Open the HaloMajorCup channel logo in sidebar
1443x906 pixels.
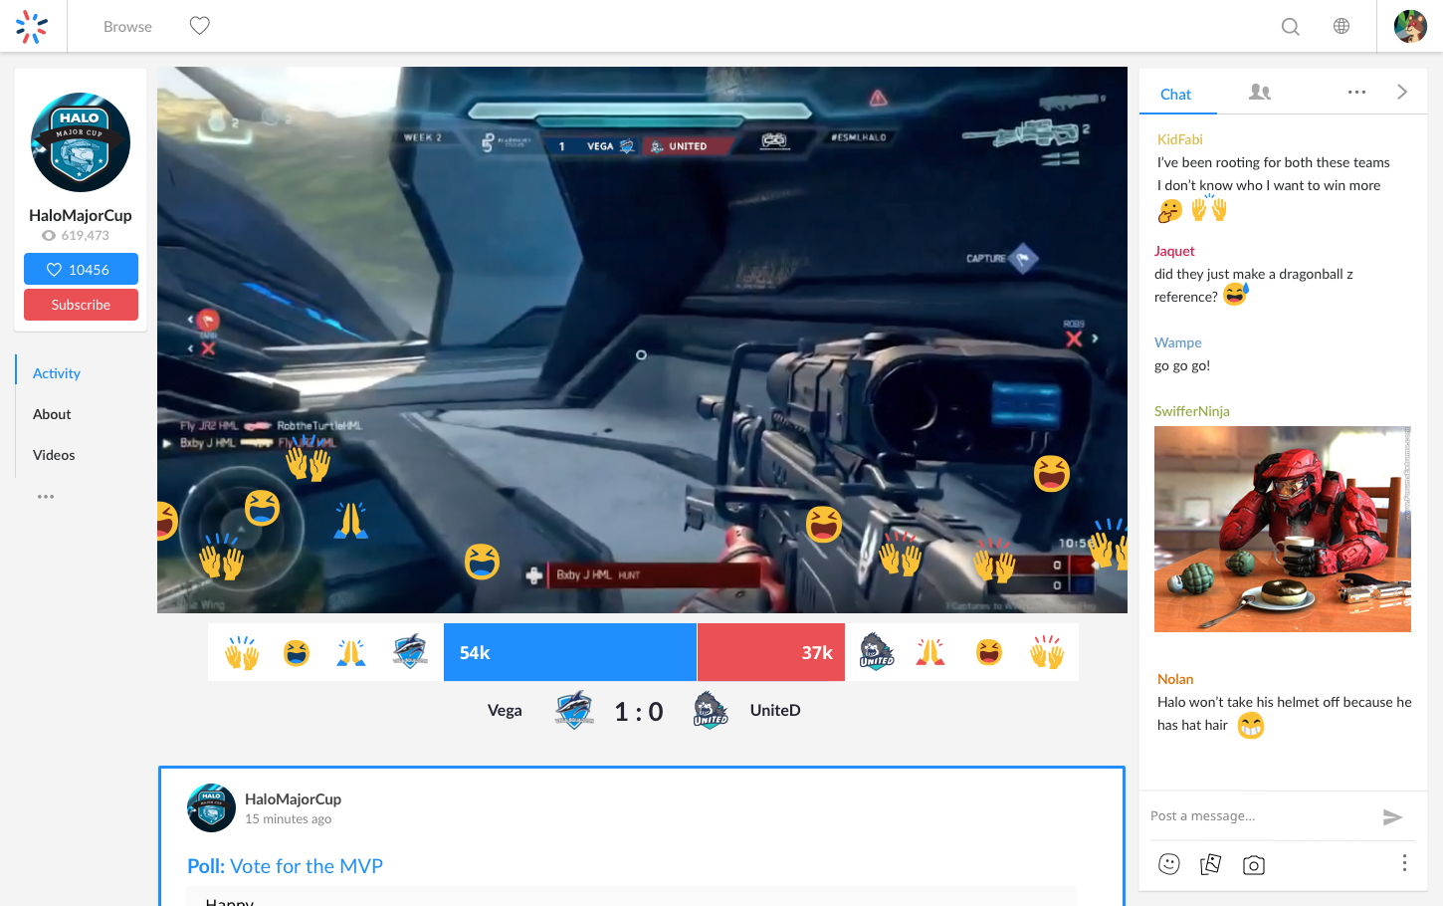click(81, 142)
